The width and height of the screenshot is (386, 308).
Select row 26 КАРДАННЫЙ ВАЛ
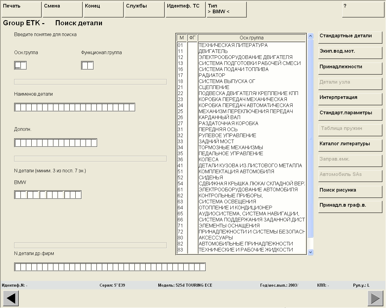pyautogui.click(x=241, y=117)
